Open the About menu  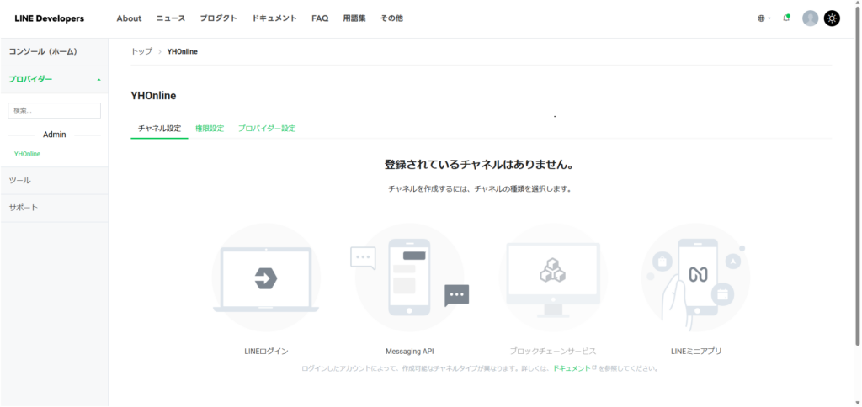(129, 18)
